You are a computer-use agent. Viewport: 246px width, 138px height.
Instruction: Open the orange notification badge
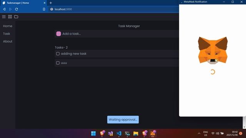[x=241, y=133]
